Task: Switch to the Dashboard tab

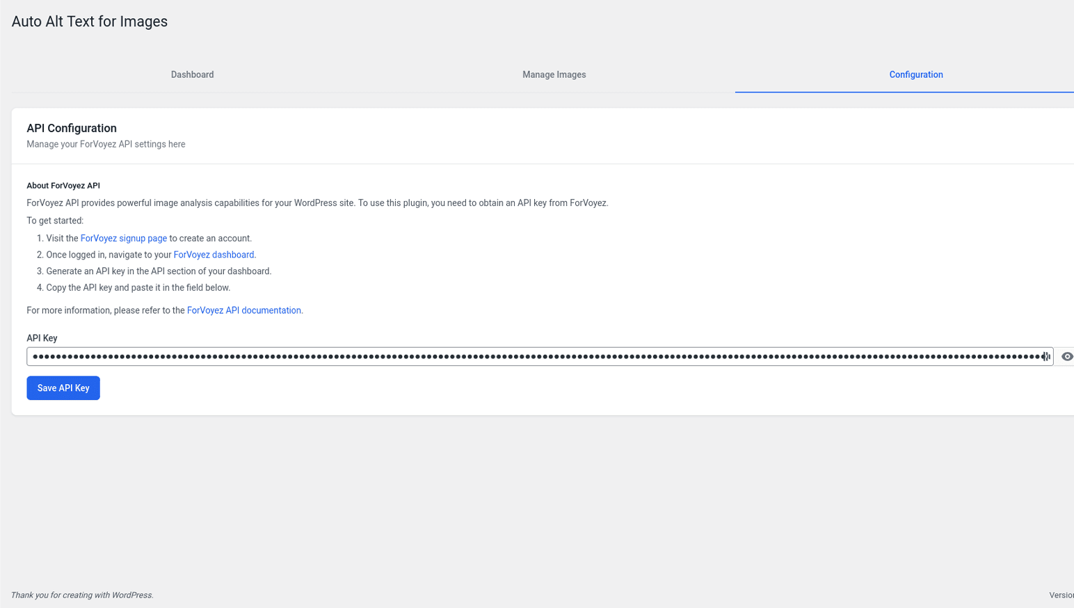Action: pos(192,74)
